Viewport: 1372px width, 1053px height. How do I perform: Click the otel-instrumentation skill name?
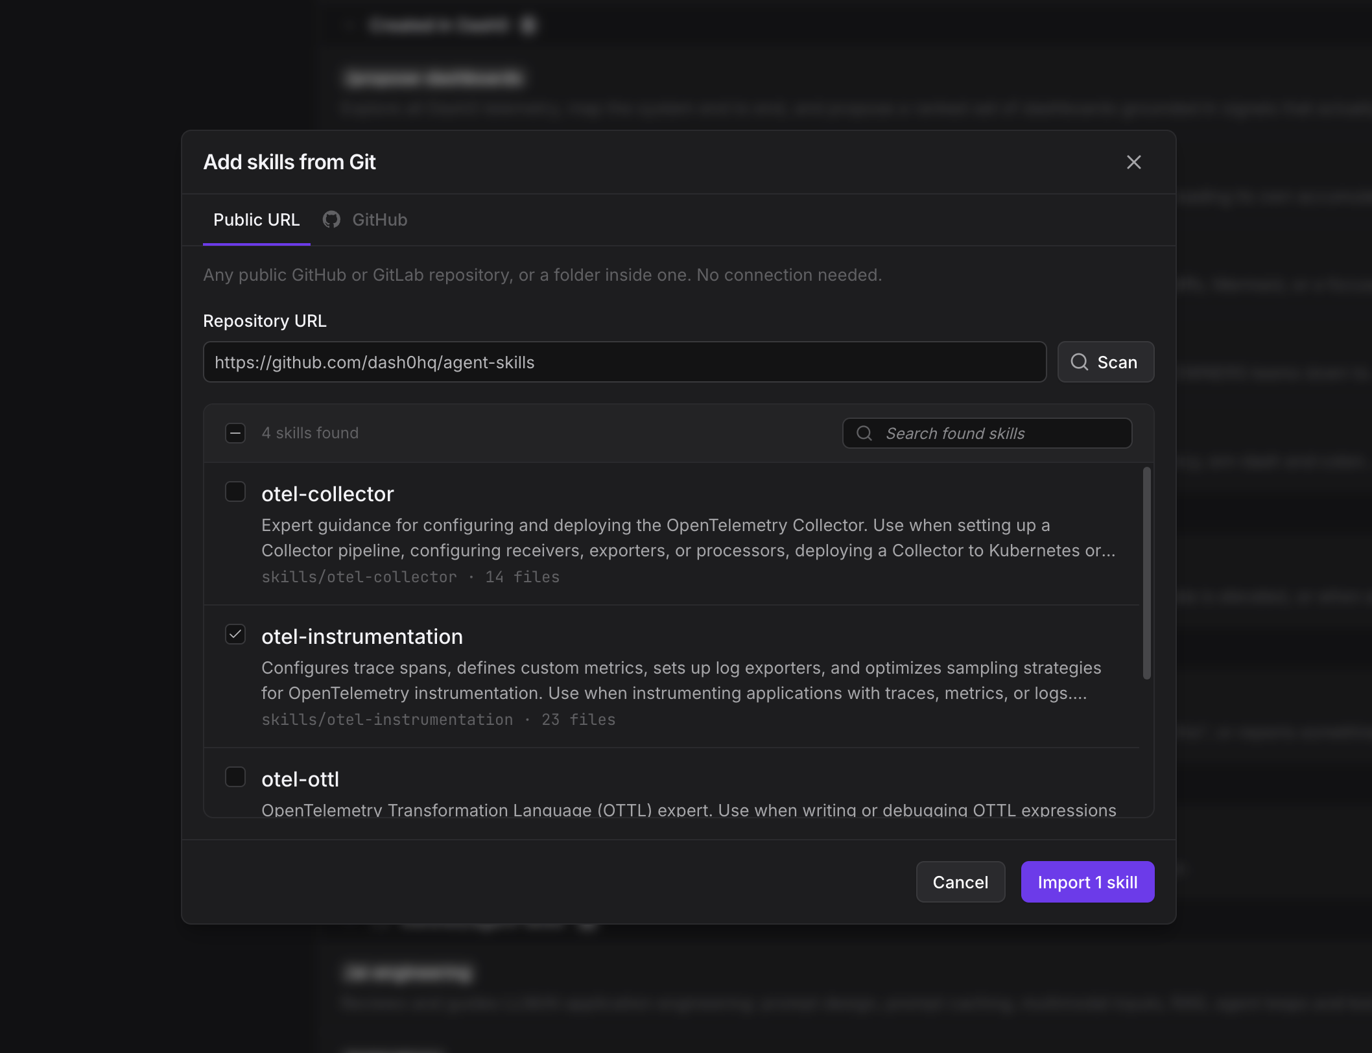click(x=362, y=637)
